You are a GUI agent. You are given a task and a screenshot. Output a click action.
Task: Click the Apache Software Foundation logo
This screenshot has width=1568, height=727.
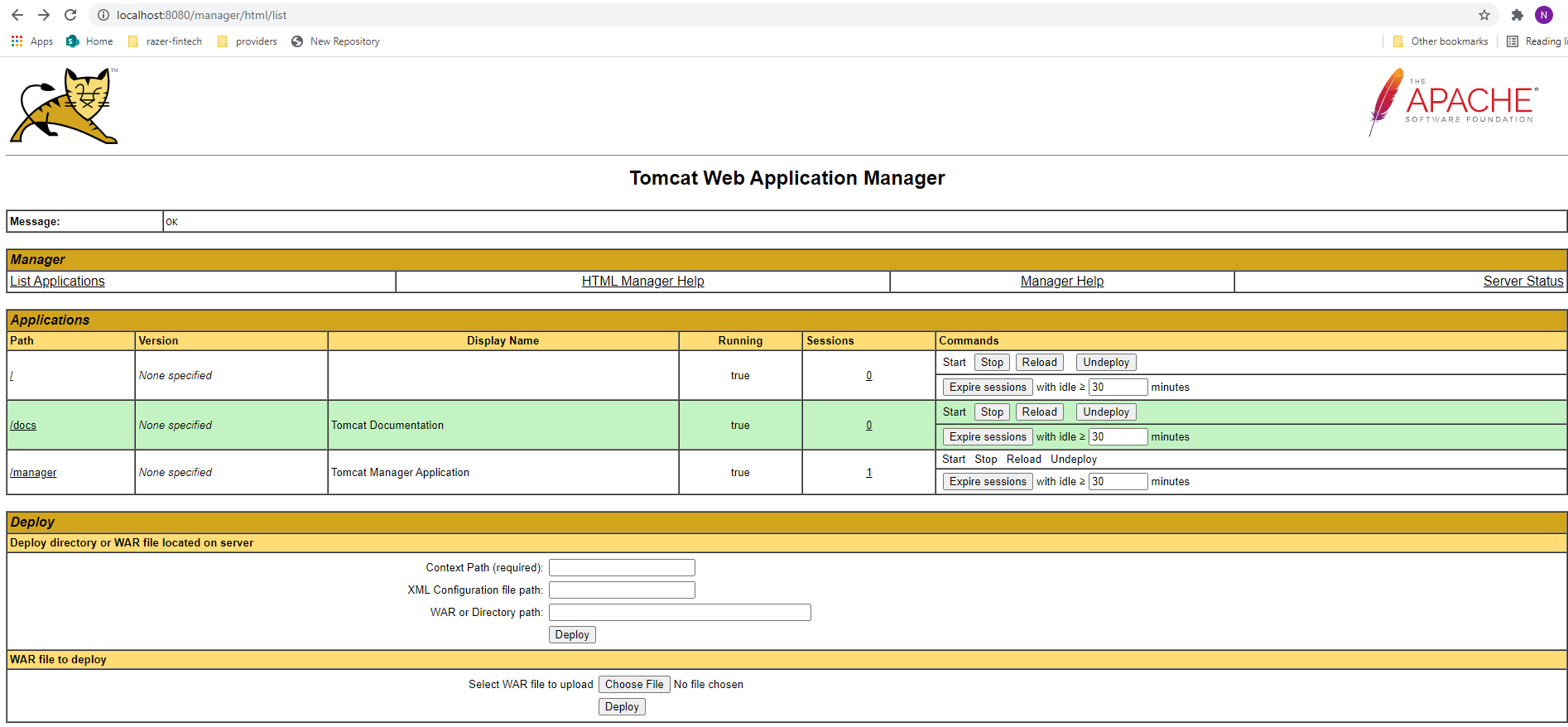coord(1453,103)
